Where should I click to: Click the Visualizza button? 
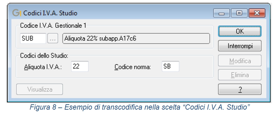[x=40, y=89]
